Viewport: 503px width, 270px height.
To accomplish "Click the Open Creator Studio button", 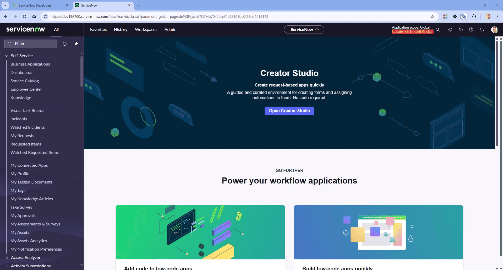I will coord(289,111).
